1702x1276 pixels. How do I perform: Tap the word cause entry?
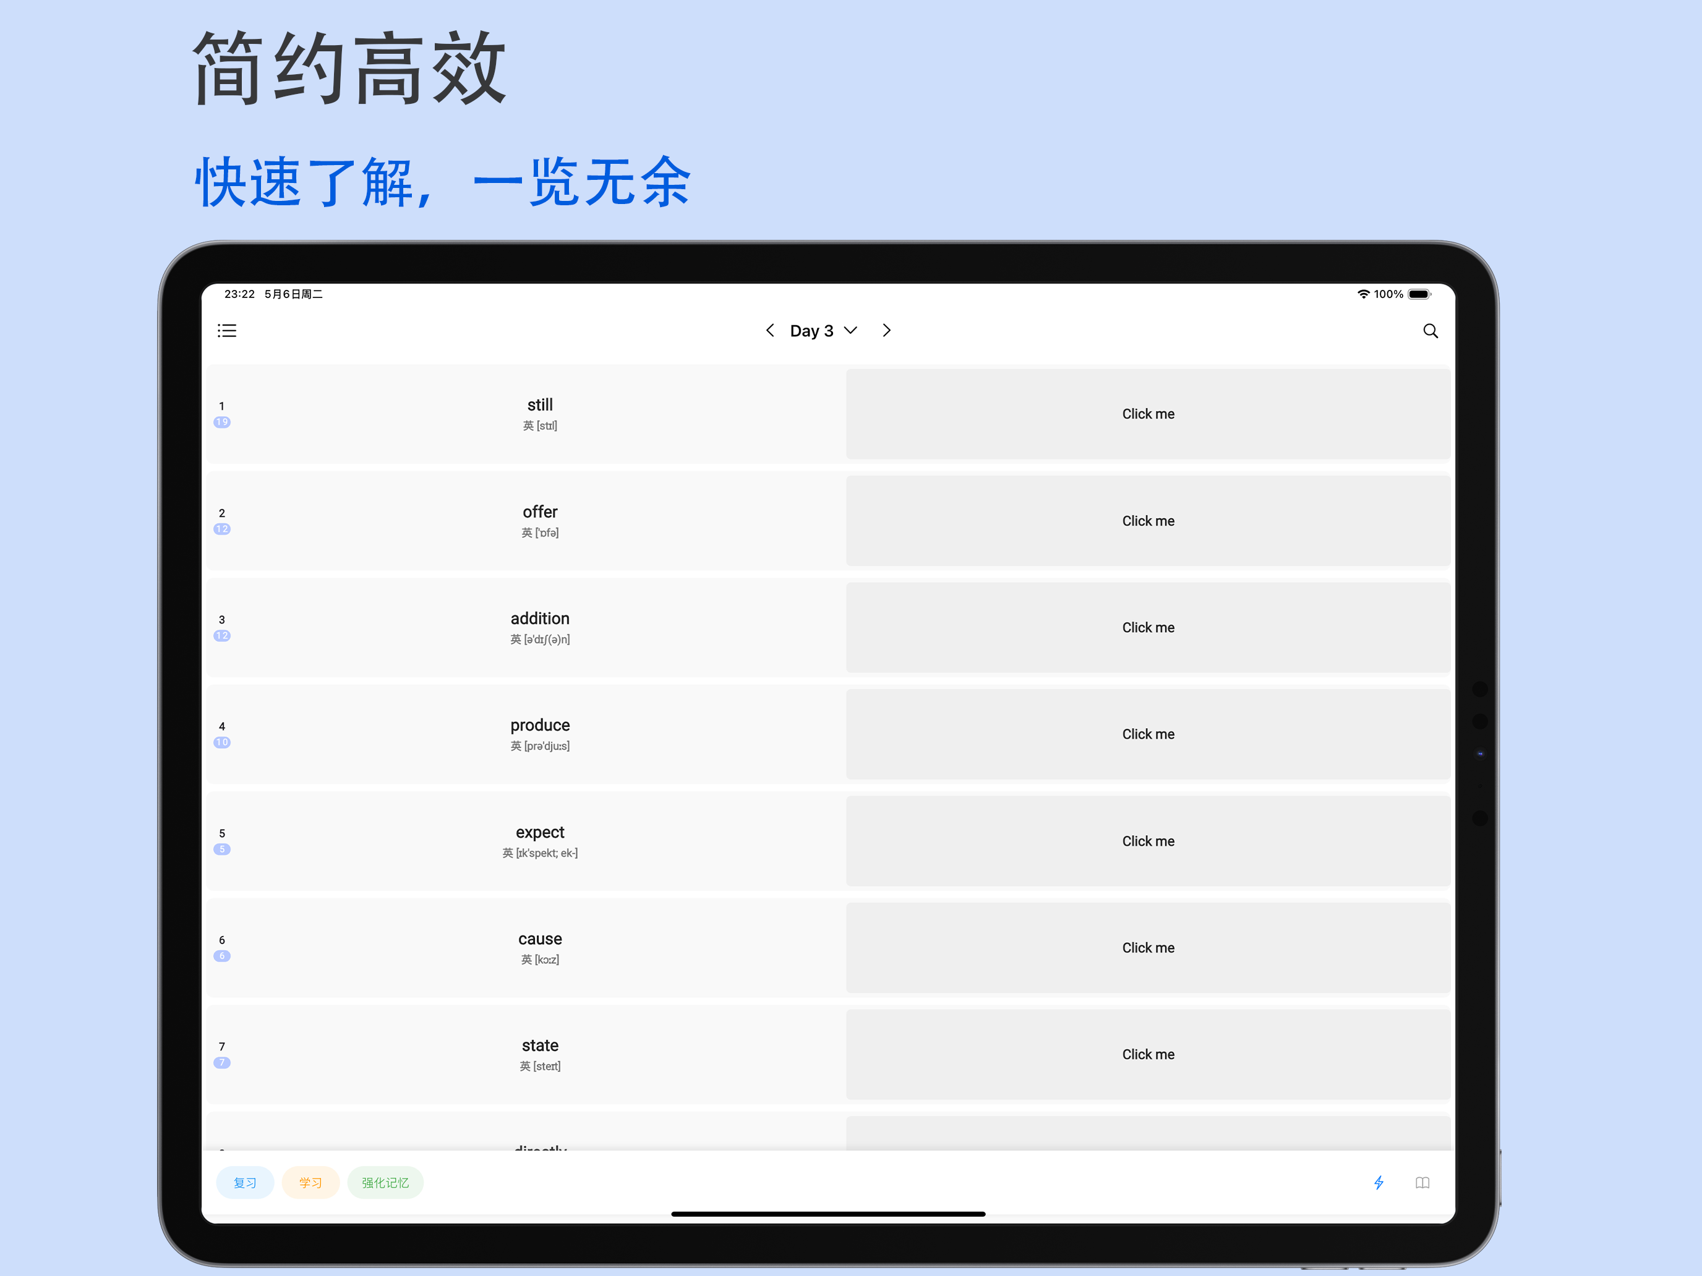(x=539, y=939)
